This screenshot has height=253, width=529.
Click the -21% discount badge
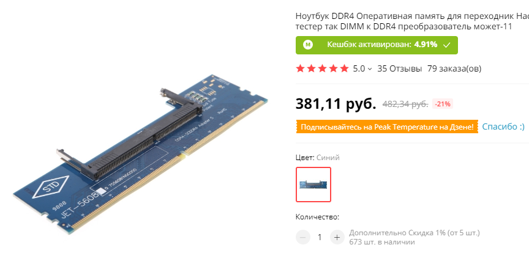click(x=442, y=104)
